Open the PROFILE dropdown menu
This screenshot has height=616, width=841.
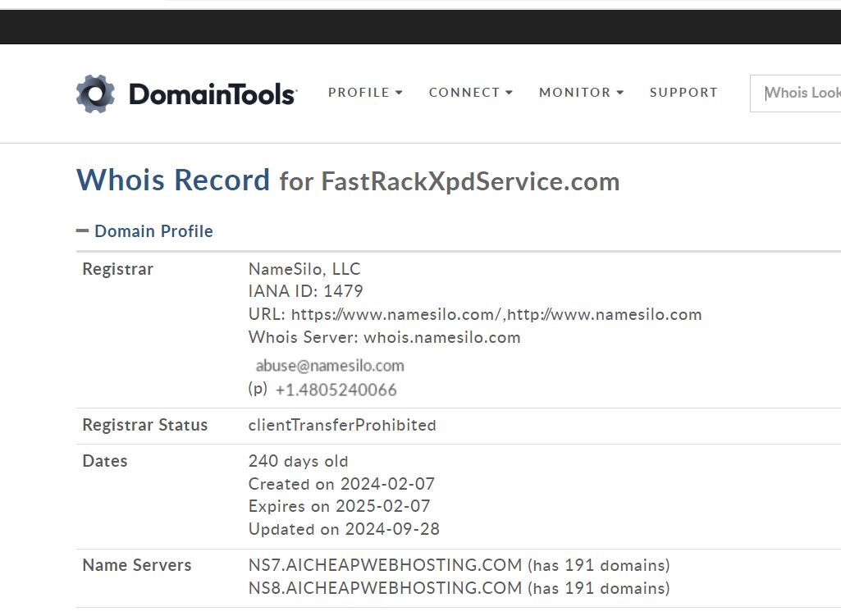365,92
